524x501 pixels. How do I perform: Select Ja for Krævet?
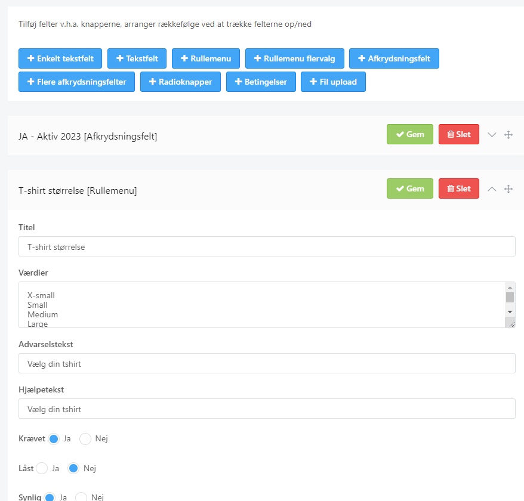54,439
